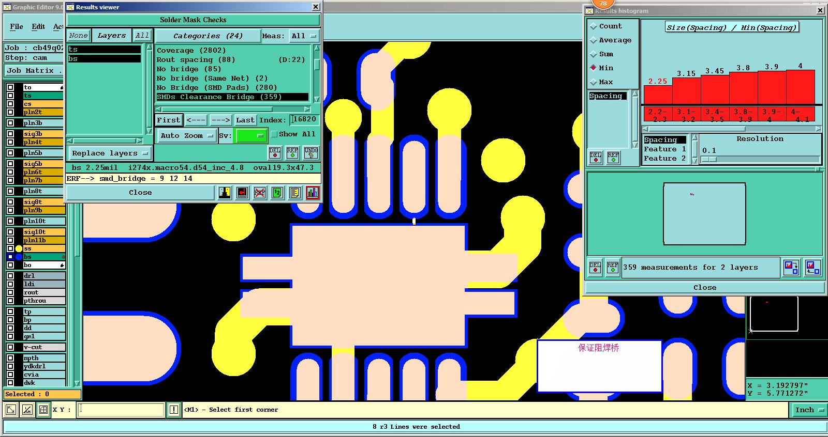Click down arrow of main layer list scrollbar

point(78,384)
